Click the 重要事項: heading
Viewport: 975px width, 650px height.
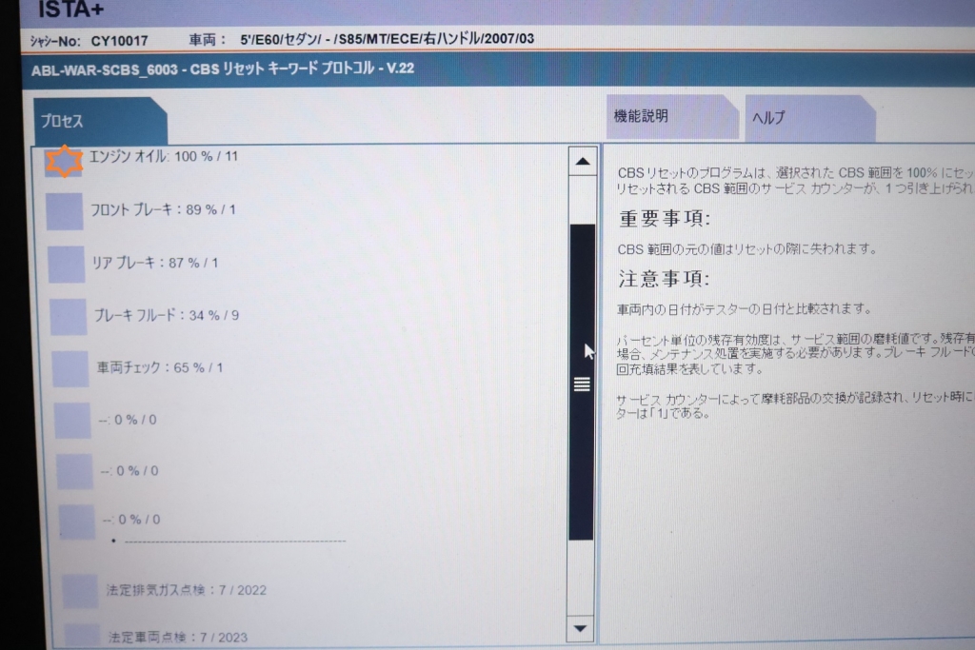pos(664,218)
